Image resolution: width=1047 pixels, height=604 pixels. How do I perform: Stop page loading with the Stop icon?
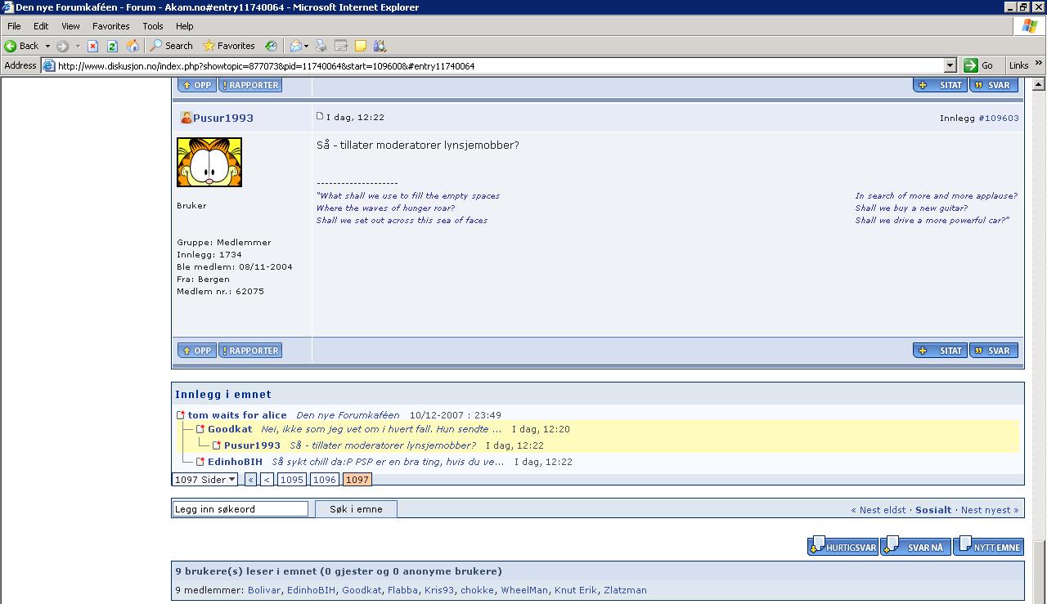coord(92,46)
